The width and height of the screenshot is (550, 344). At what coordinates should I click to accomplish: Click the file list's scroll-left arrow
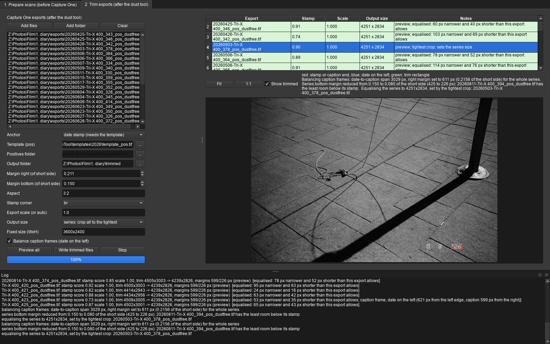[10, 127]
